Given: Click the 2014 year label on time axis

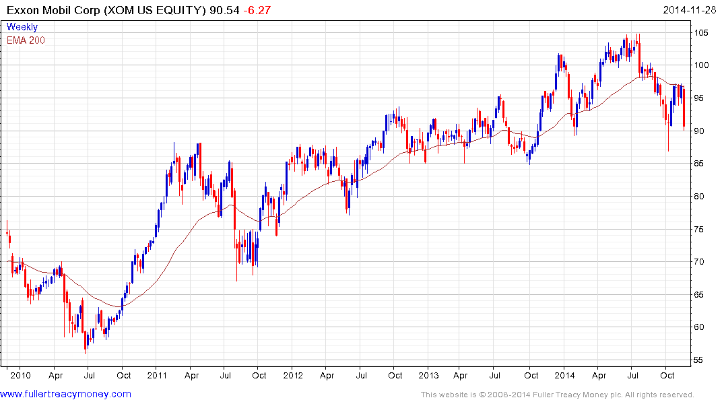Looking at the screenshot, I should coord(564,375).
